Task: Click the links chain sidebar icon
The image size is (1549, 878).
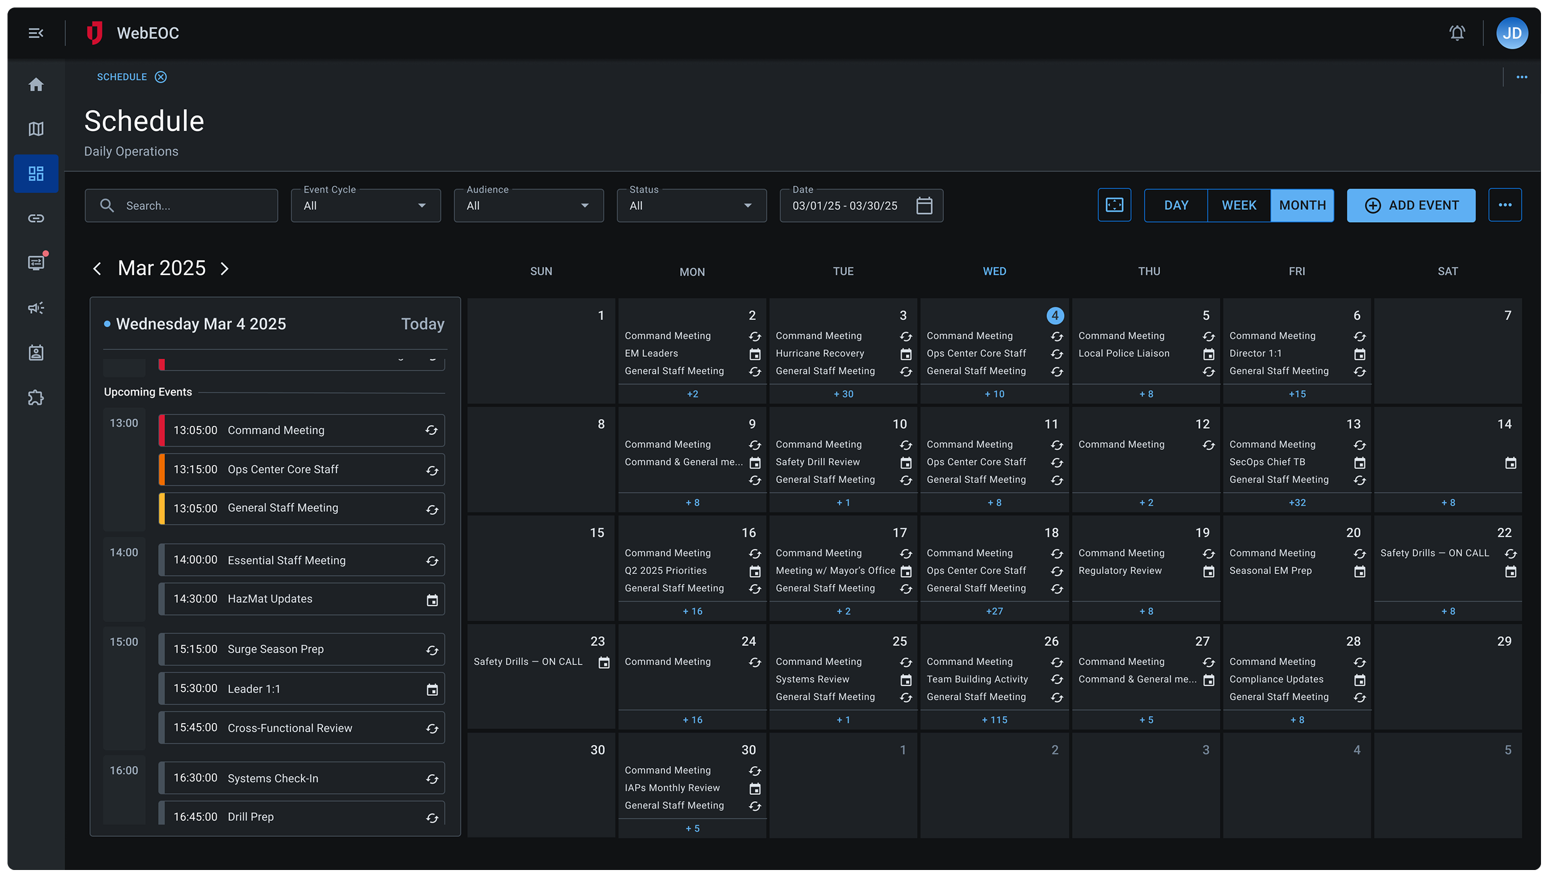Action: [36, 218]
